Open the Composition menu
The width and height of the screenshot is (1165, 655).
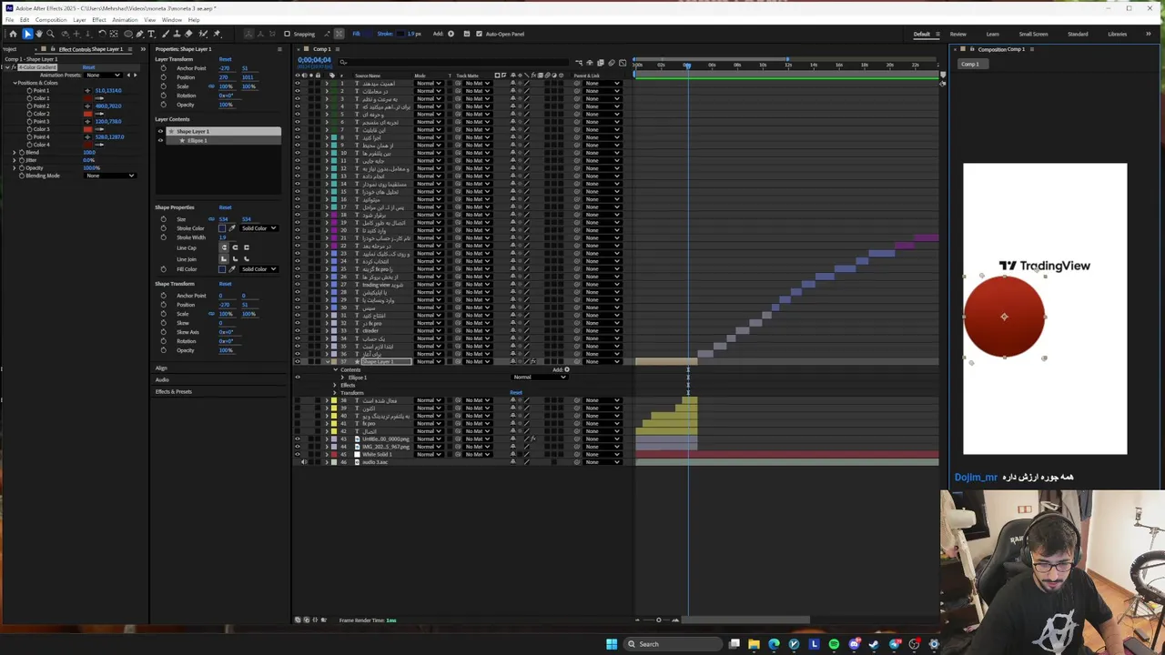click(51, 19)
